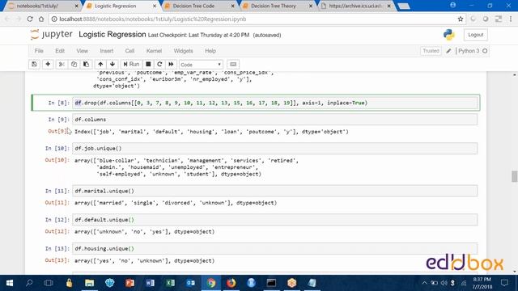
Task: Open Excel from the taskbar
Action: (x=171, y=283)
